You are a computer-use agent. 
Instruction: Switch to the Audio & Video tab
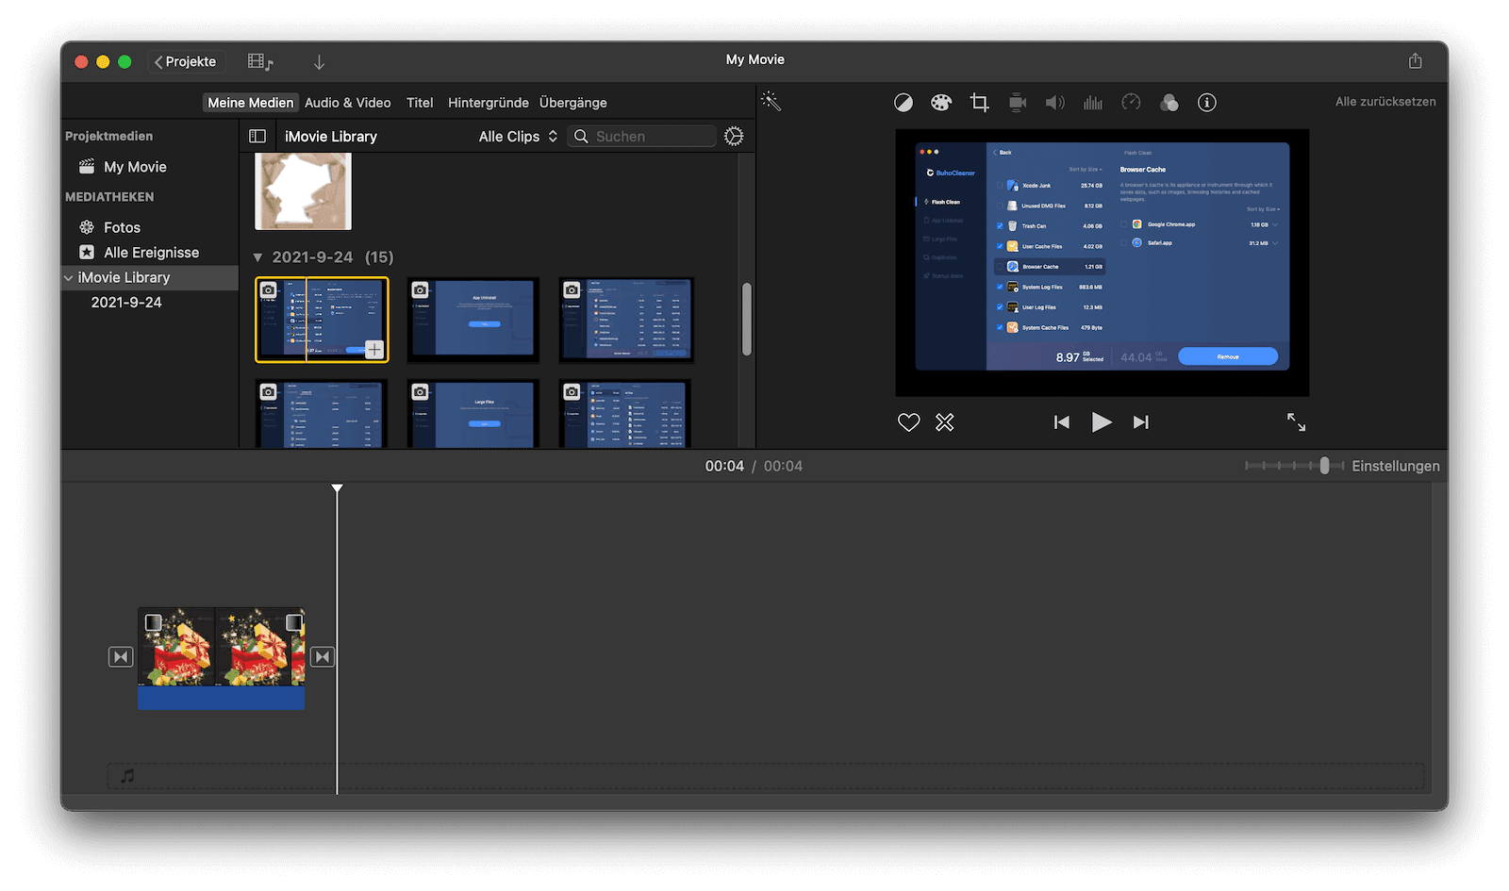point(347,102)
